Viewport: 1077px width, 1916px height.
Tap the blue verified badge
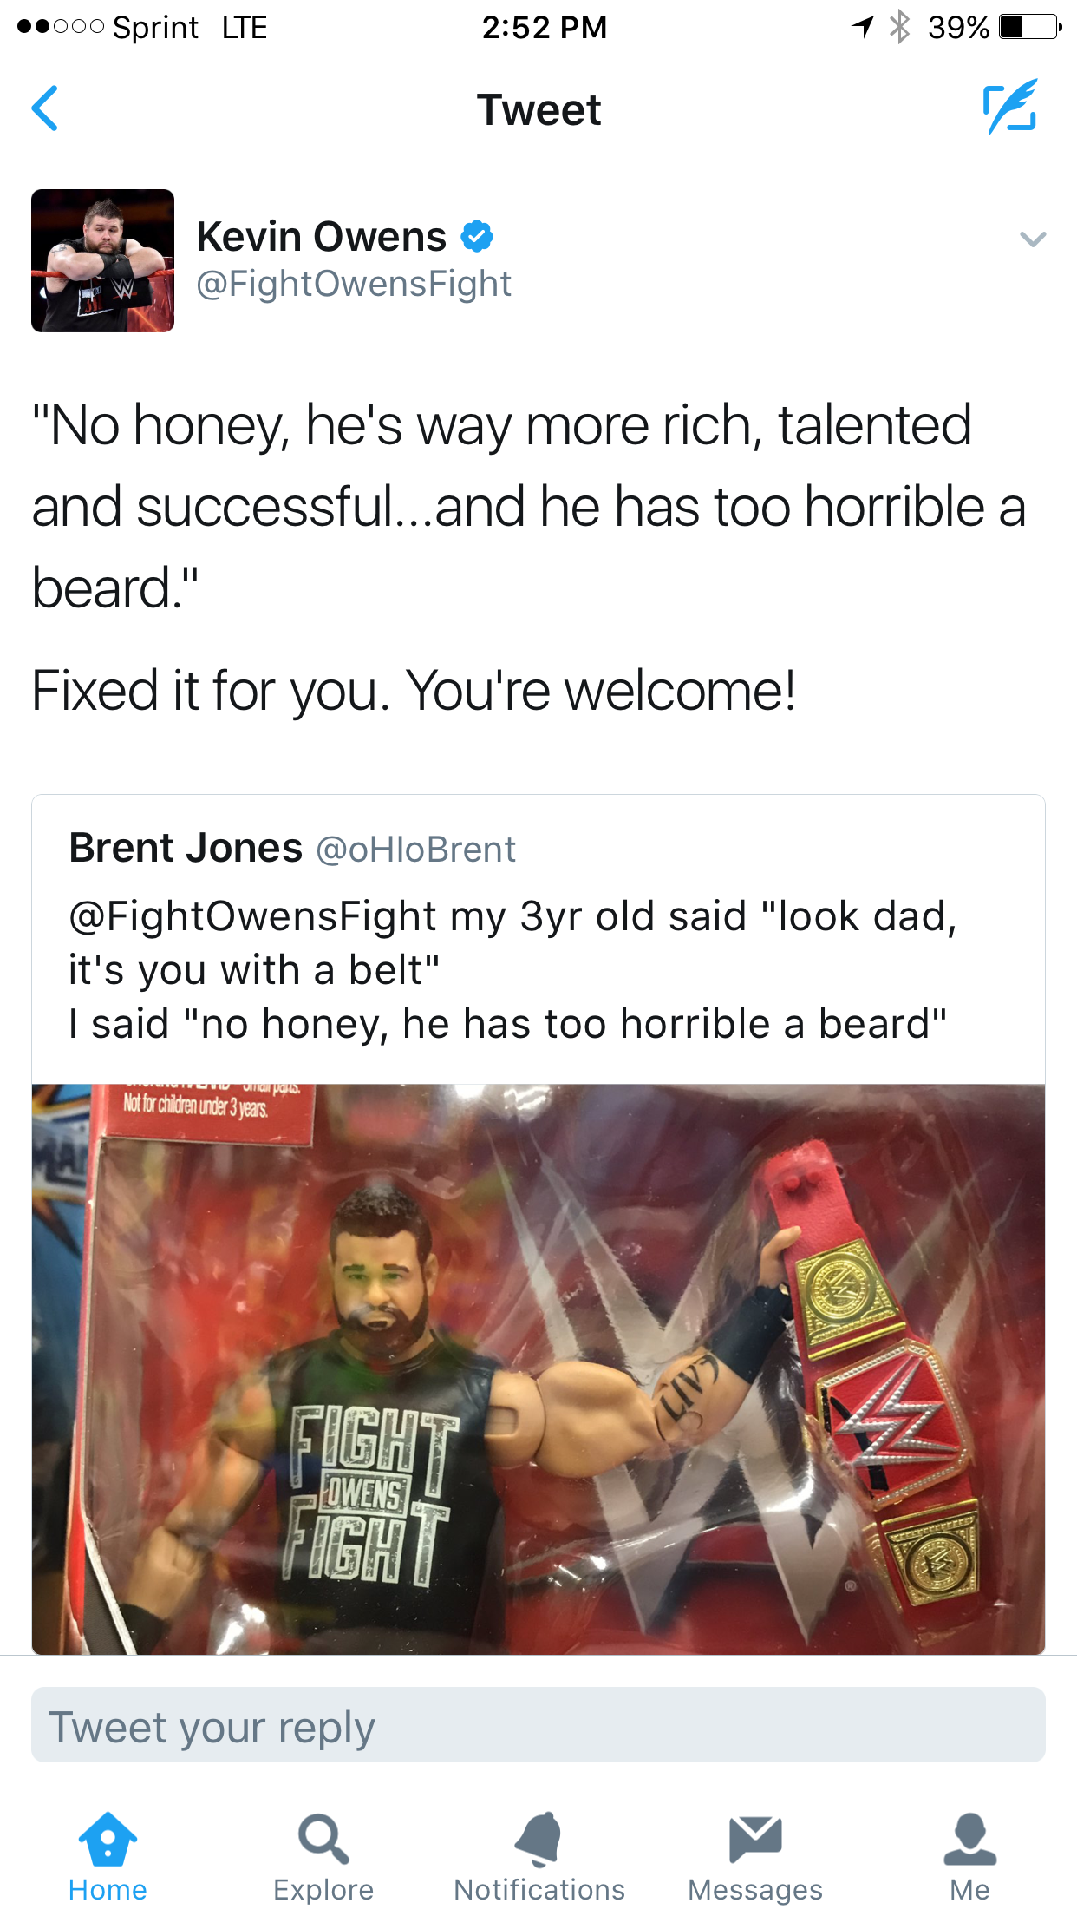477,236
